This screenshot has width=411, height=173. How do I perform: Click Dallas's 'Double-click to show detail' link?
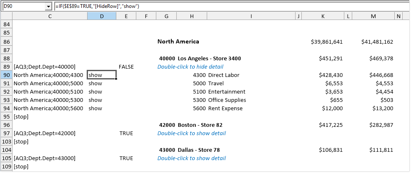(x=191, y=158)
